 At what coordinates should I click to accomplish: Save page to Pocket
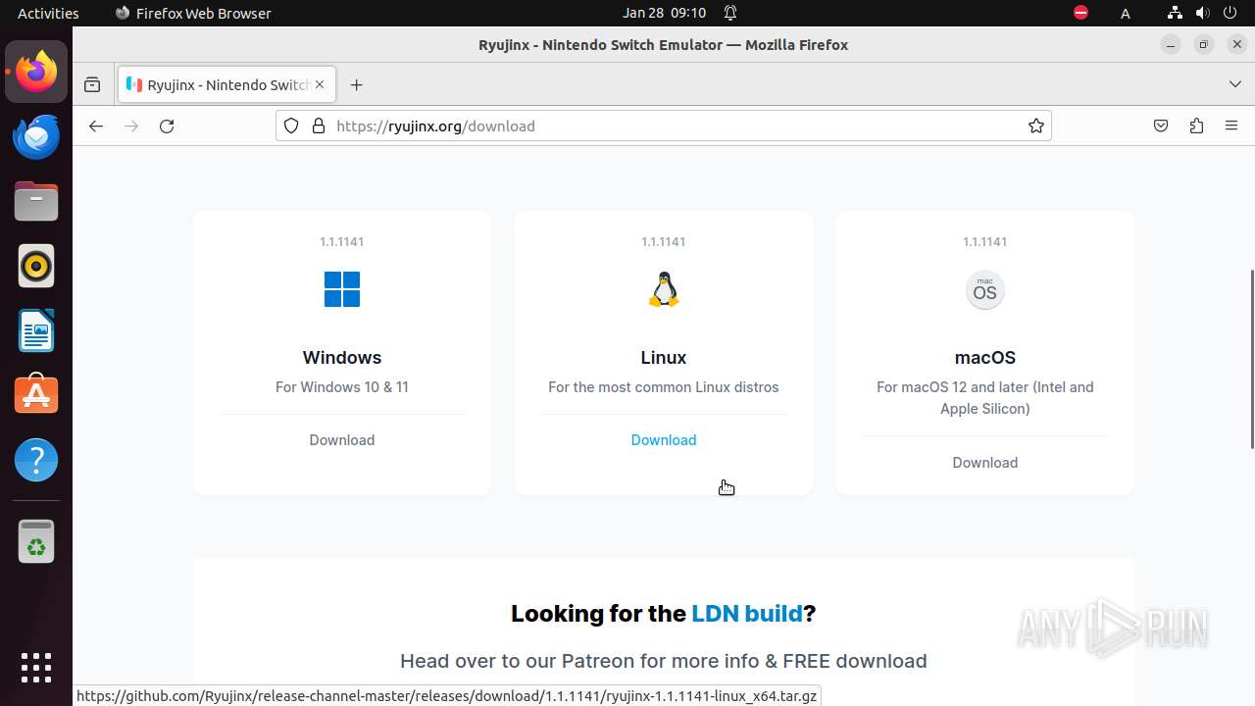click(1161, 126)
